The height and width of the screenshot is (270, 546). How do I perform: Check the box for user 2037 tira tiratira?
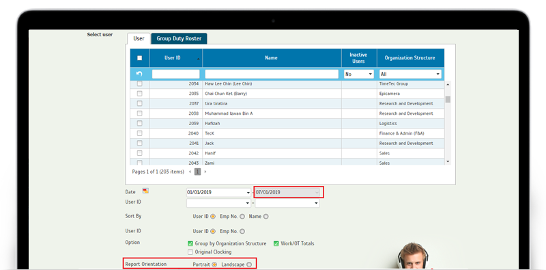[140, 103]
